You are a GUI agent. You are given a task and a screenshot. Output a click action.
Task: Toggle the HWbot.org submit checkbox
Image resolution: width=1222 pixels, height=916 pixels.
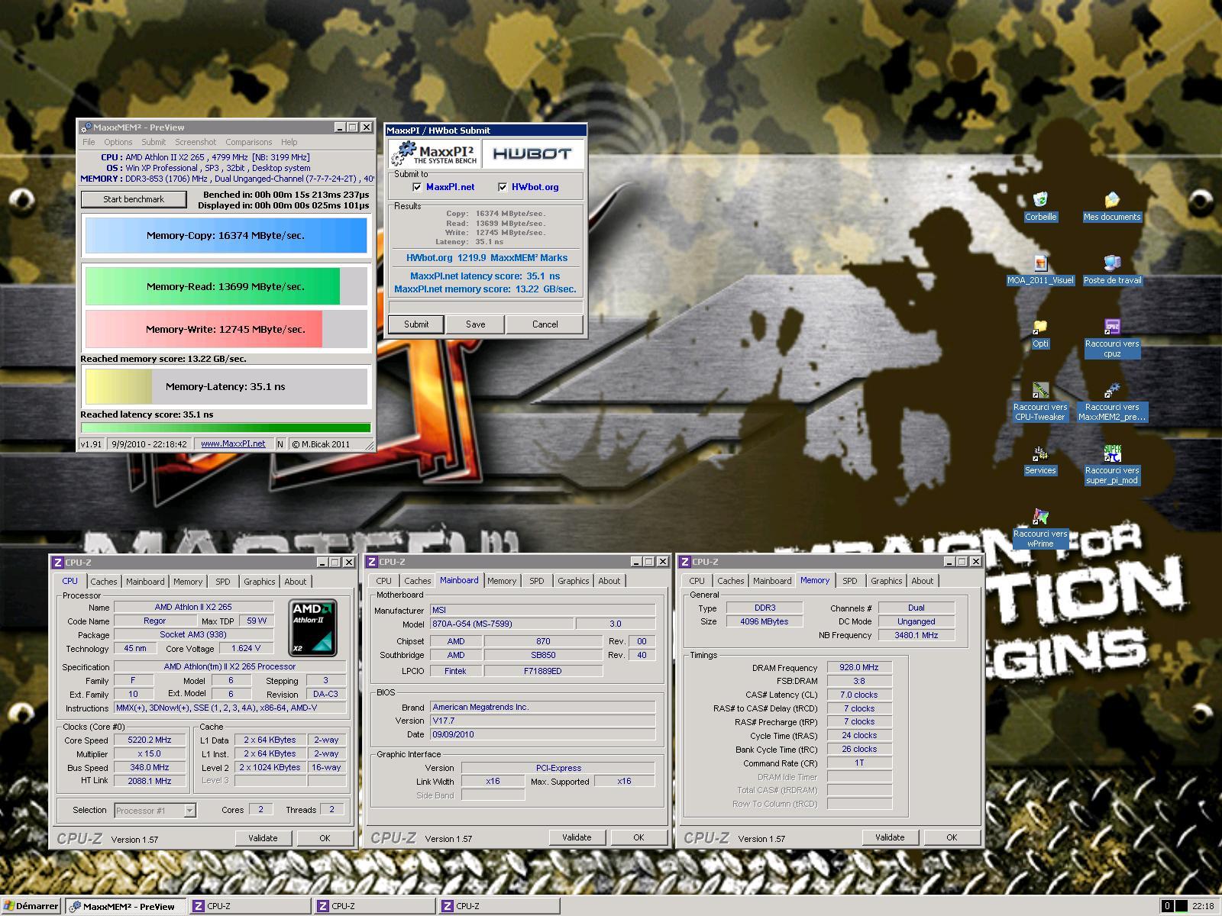coord(503,187)
